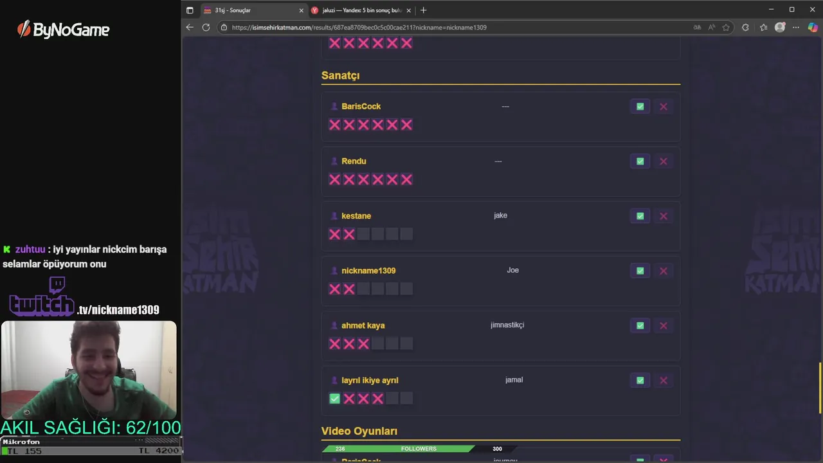
Task: Open the browser extensions menu
Action: [x=745, y=28]
